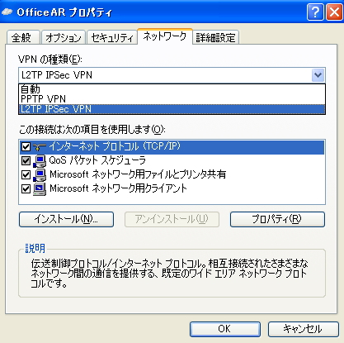Toggle the Microsoft ネットワーク用クライアント checkbox
This screenshot has width=344, height=343.
26,188
